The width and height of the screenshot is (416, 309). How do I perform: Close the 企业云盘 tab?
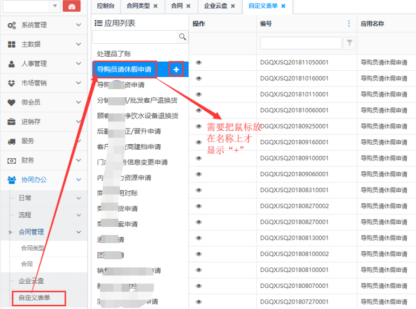pos(233,6)
